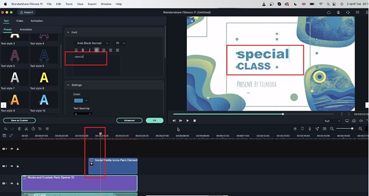Open the subtitle caption icon in the timeline toolbar
Screen dimensions: 369x196
325,129
